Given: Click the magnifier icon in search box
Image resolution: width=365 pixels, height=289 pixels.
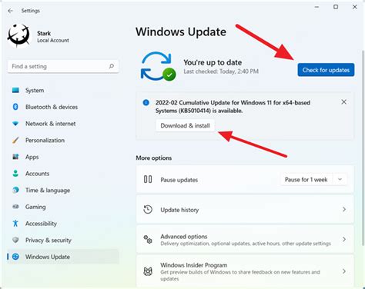Looking at the screenshot, I should 112,66.
